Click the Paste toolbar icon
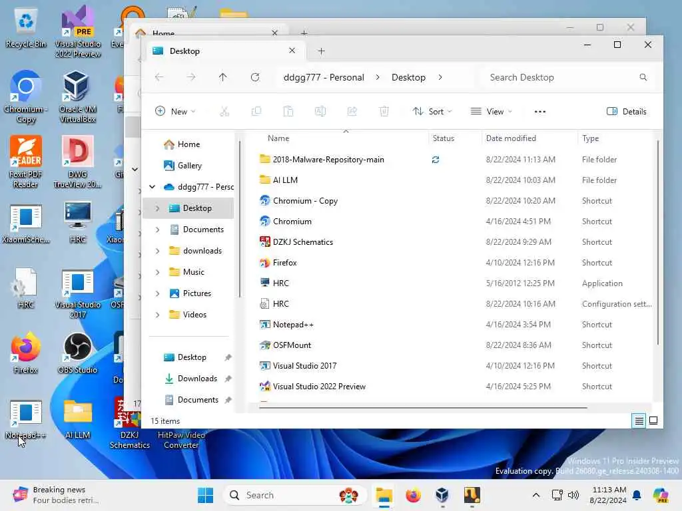 tap(288, 112)
